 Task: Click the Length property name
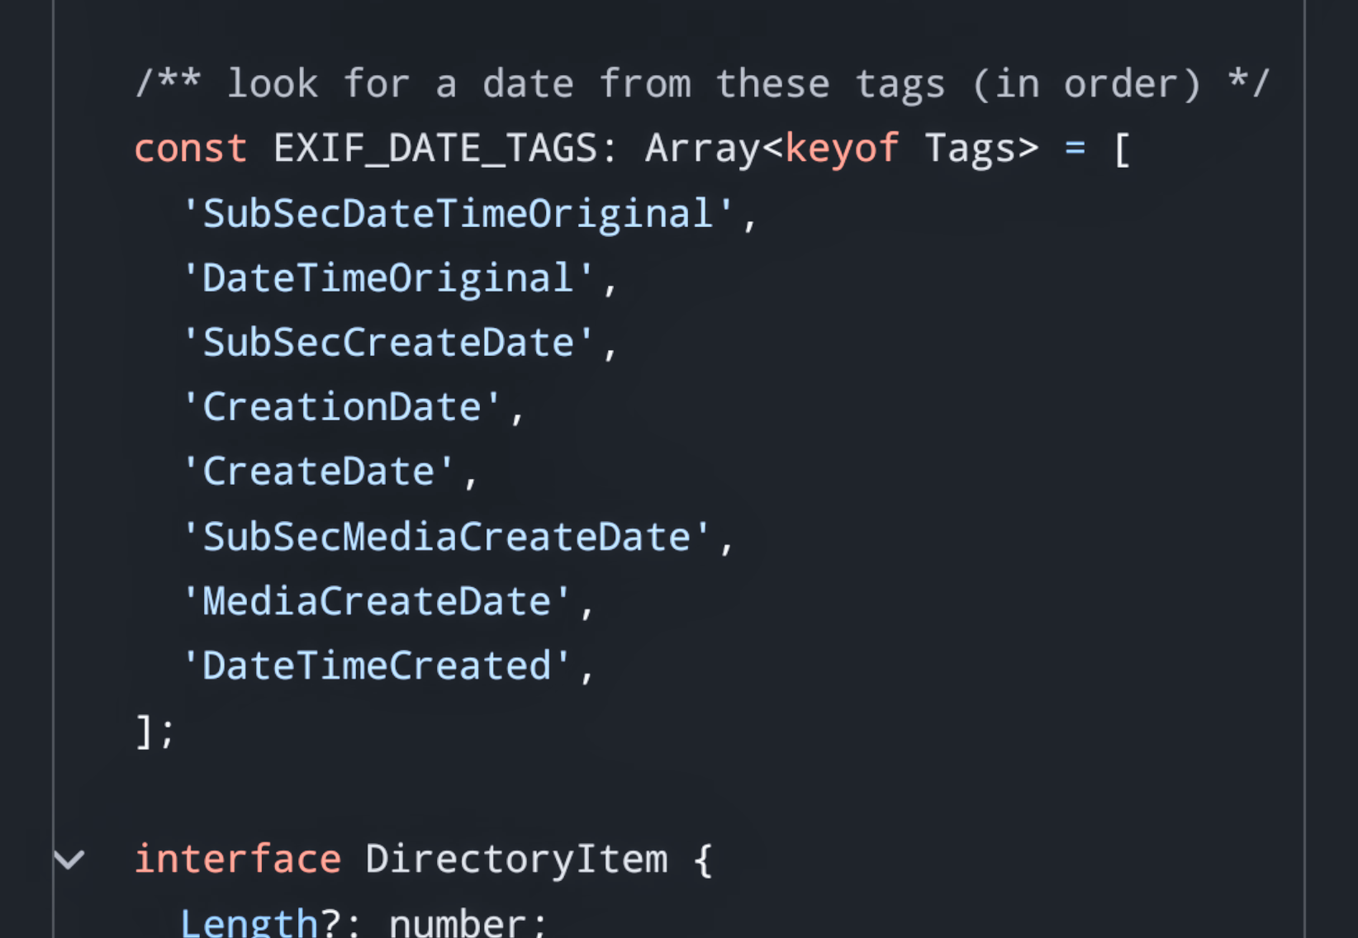point(249,922)
